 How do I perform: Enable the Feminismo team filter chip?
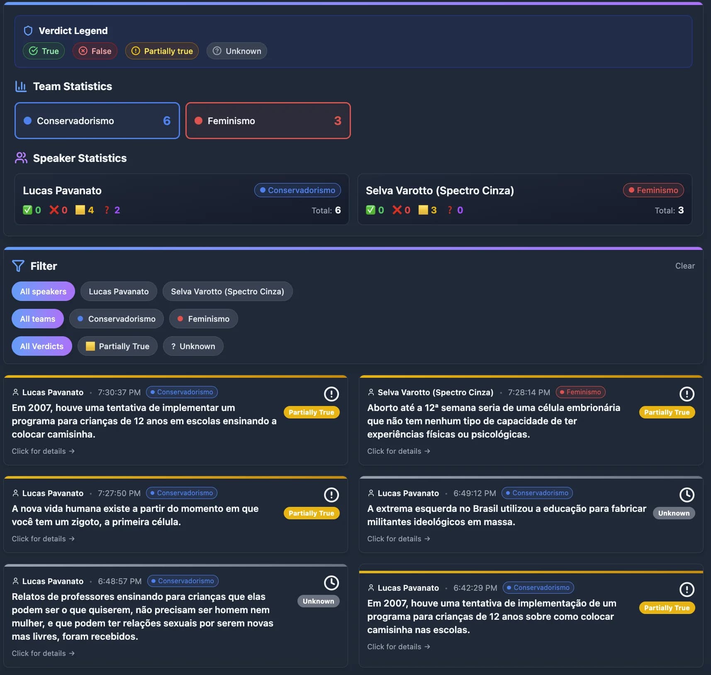point(203,319)
